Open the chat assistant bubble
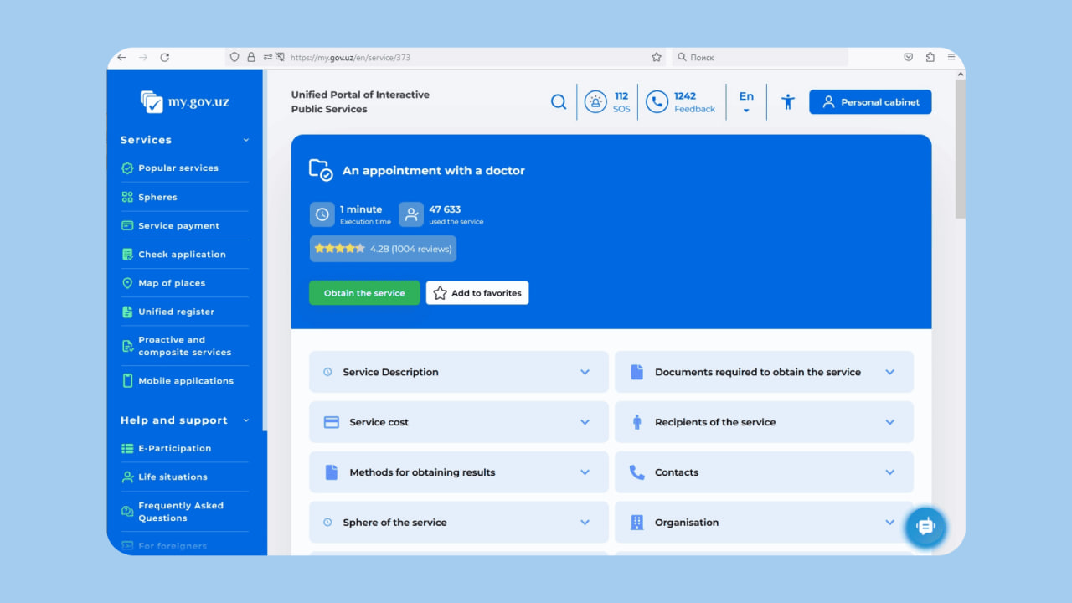The height and width of the screenshot is (603, 1072). [x=925, y=527]
